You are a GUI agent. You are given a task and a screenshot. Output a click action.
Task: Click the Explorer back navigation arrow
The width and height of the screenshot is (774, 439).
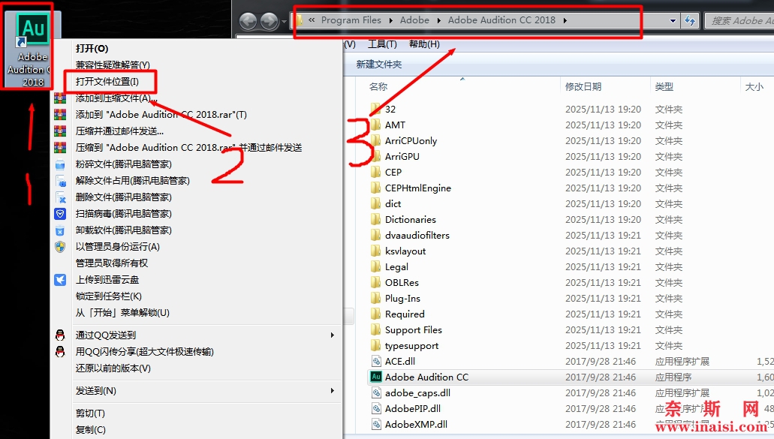(248, 22)
